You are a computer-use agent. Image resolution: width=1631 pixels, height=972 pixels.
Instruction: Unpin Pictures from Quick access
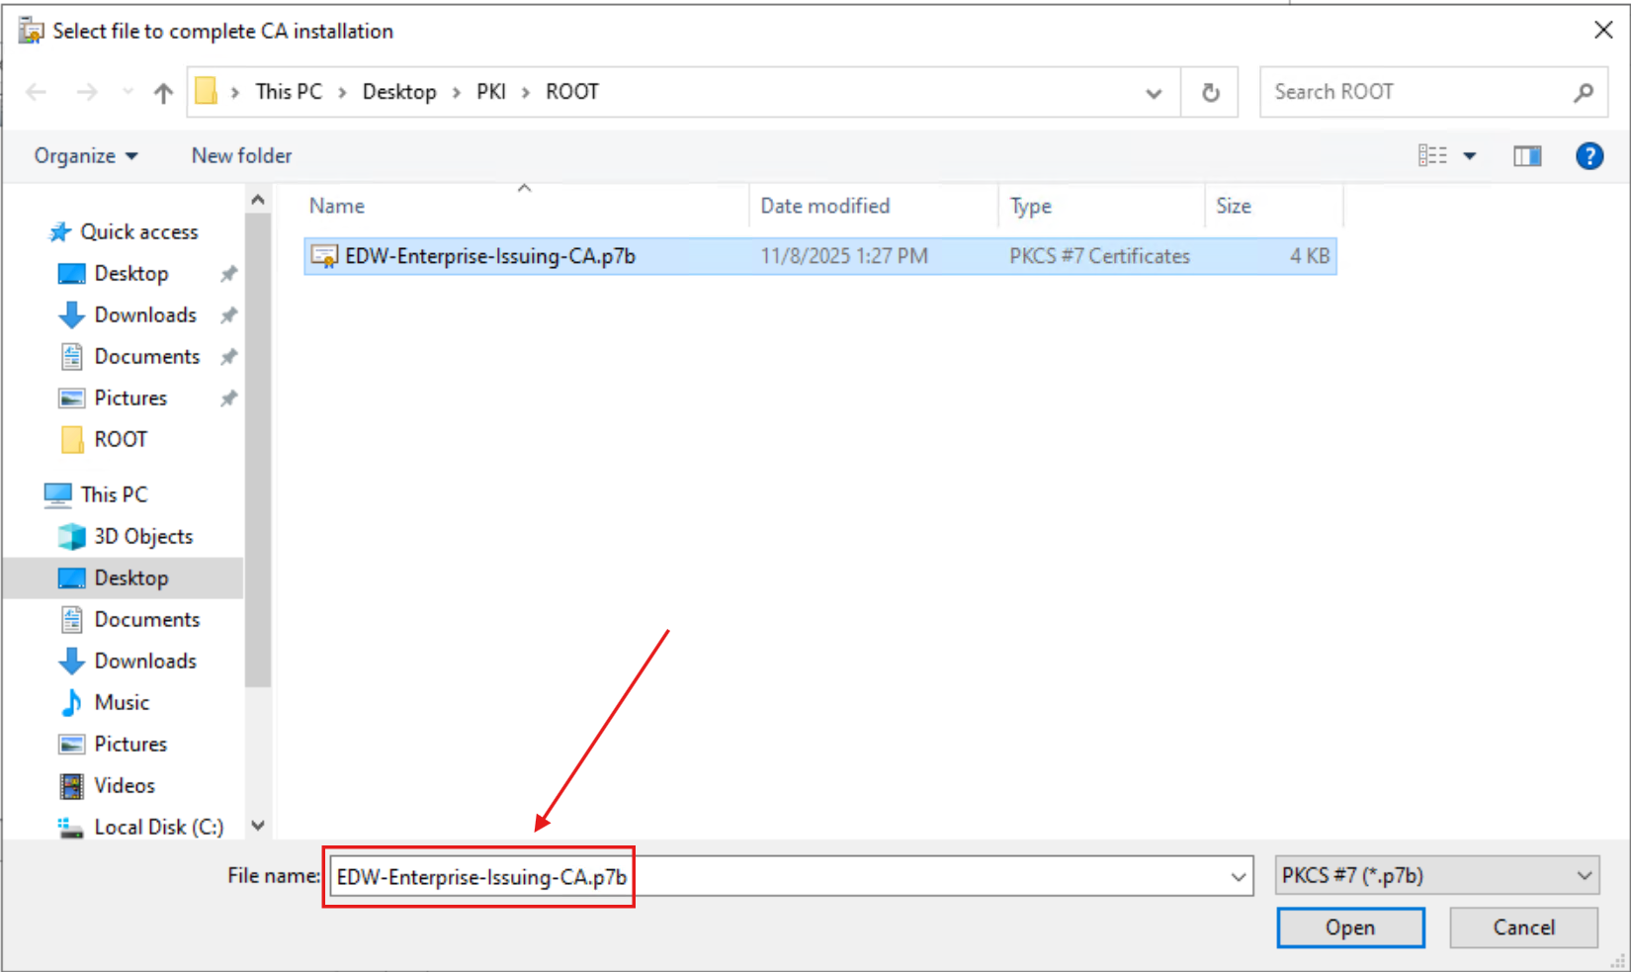tap(228, 398)
